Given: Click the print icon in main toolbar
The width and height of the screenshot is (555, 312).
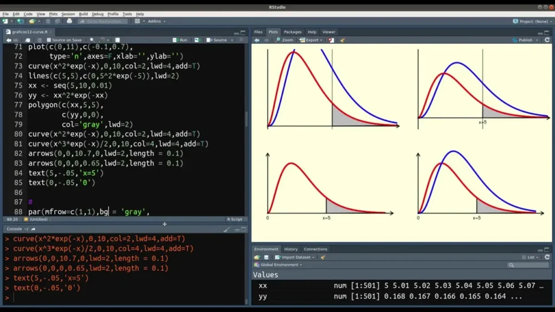Looking at the screenshot, I should (69, 21).
